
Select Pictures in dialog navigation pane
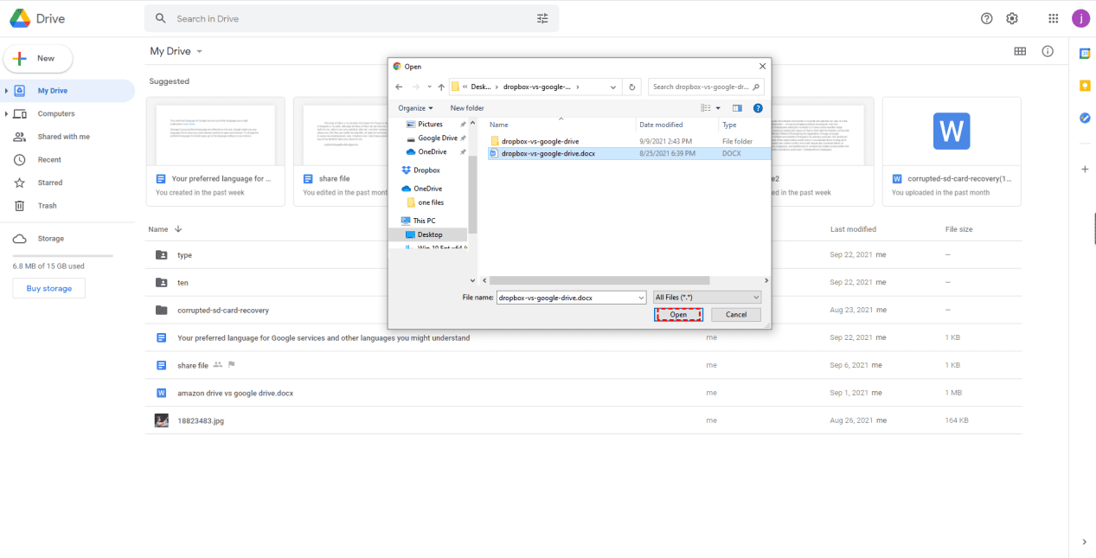point(430,125)
